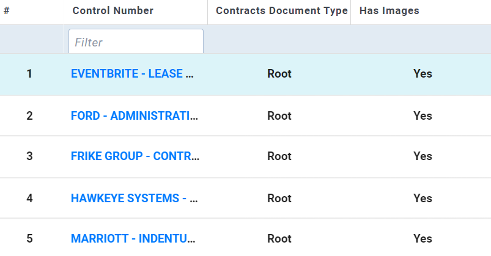This screenshot has width=491, height=256.
Task: Click Root cell in EVENTBRITE row
Action: 279,74
